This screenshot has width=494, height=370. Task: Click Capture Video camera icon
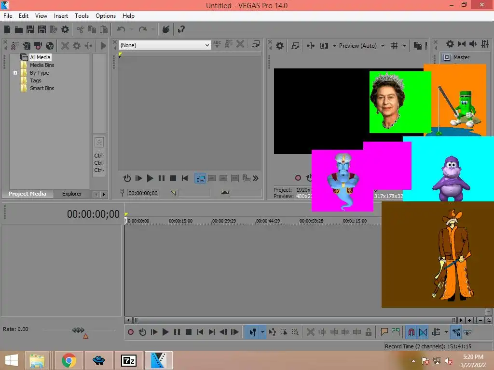coord(38,46)
